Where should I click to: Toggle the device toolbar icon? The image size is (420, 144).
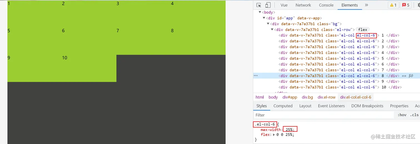(268, 5)
